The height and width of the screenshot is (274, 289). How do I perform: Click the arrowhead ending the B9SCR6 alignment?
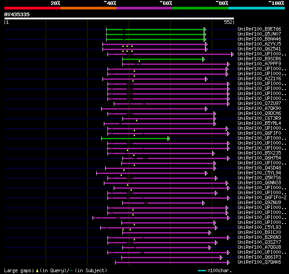[x=204, y=59]
